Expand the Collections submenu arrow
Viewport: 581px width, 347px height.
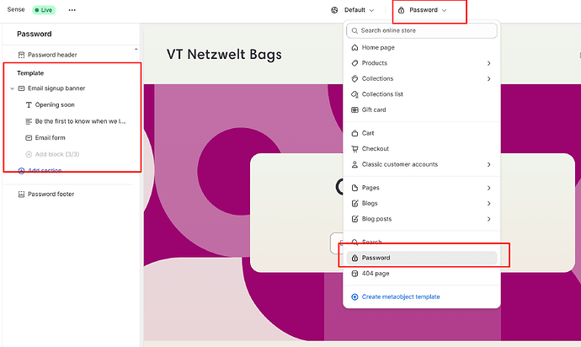click(x=488, y=79)
